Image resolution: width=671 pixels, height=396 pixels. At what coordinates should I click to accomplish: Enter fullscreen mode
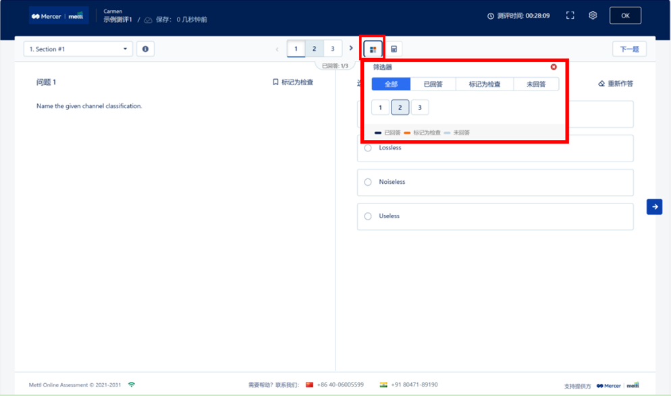[570, 16]
